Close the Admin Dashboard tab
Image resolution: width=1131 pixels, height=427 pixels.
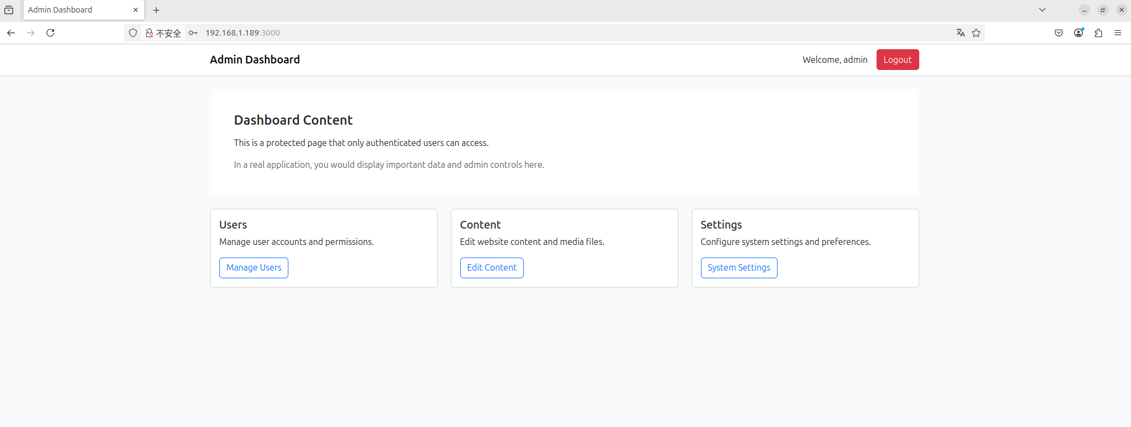point(136,10)
